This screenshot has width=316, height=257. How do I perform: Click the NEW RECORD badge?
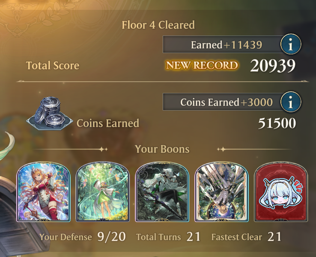[202, 65]
